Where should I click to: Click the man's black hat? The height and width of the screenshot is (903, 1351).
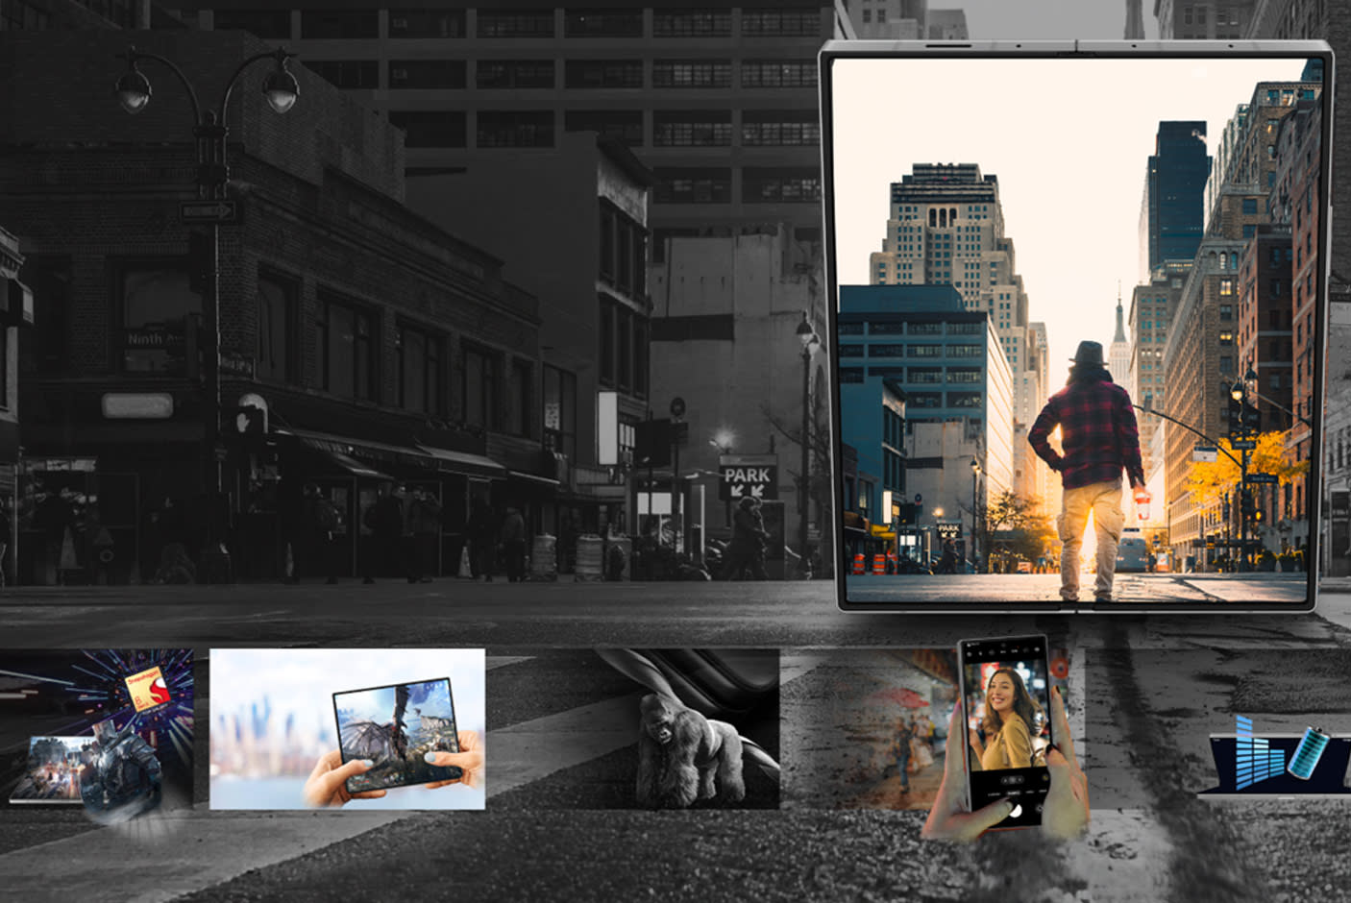coord(1089,354)
